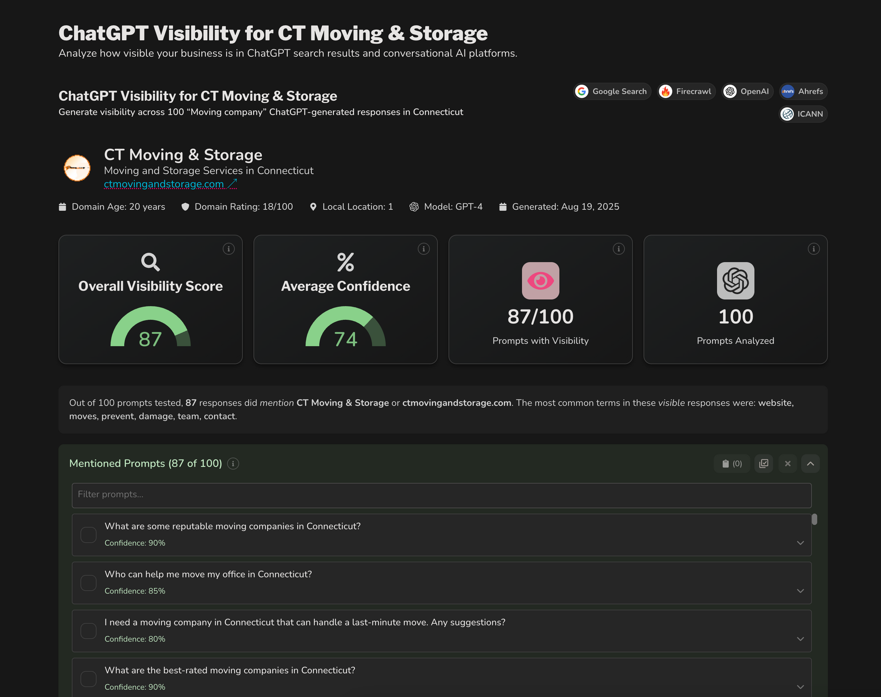The image size is (881, 697).
Task: Check the move my office prompt checkbox
Action: [89, 583]
